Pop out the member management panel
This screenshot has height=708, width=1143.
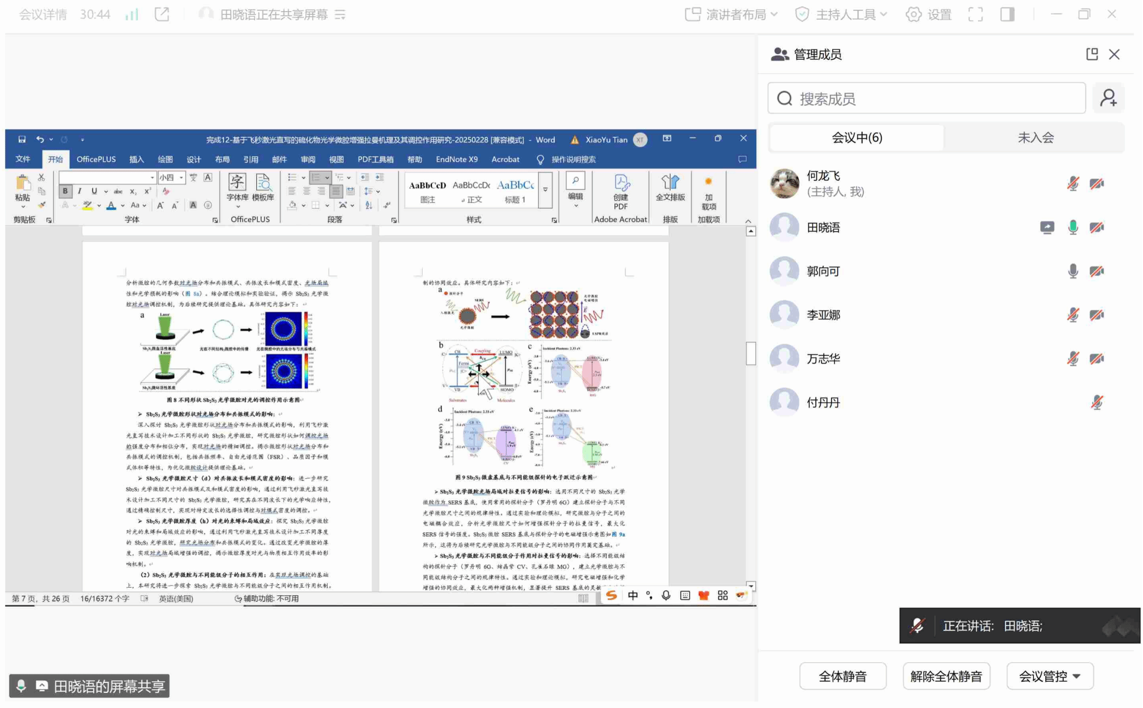pos(1092,54)
